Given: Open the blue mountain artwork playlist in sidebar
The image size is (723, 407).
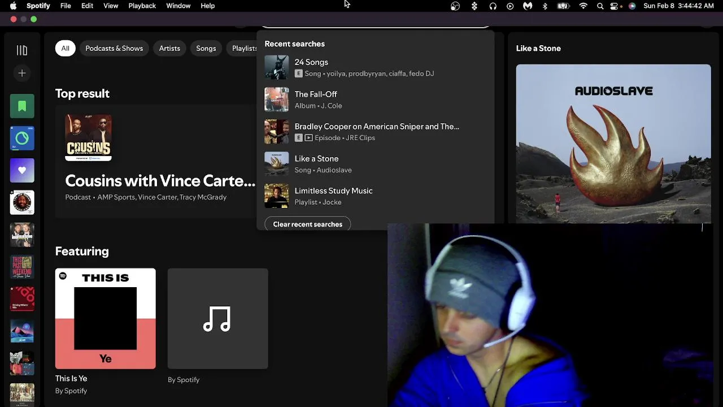Looking at the screenshot, I should tap(22, 331).
